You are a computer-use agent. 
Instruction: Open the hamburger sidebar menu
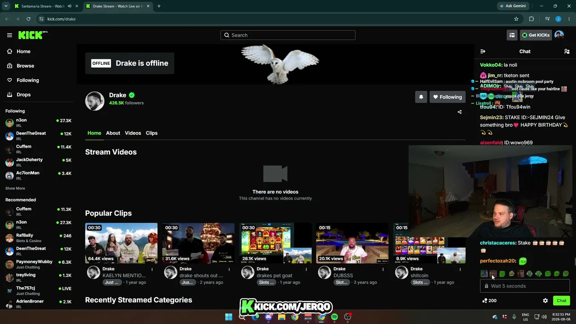(9, 35)
